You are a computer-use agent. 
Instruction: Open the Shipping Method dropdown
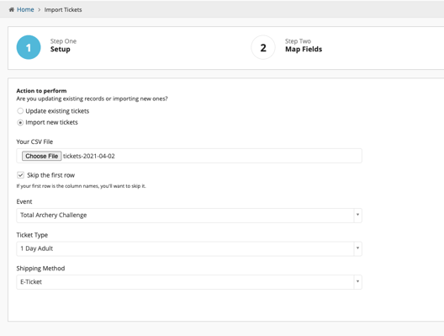[x=189, y=282]
